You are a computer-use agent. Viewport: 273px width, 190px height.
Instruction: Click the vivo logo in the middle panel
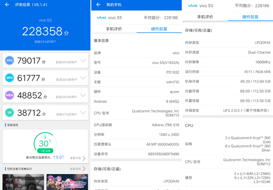tap(101, 17)
